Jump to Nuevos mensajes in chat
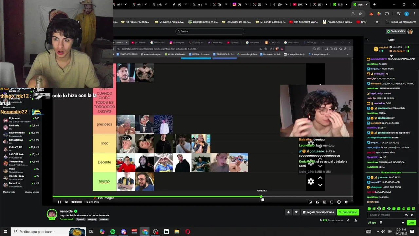This screenshot has width=419, height=236. 391,172
